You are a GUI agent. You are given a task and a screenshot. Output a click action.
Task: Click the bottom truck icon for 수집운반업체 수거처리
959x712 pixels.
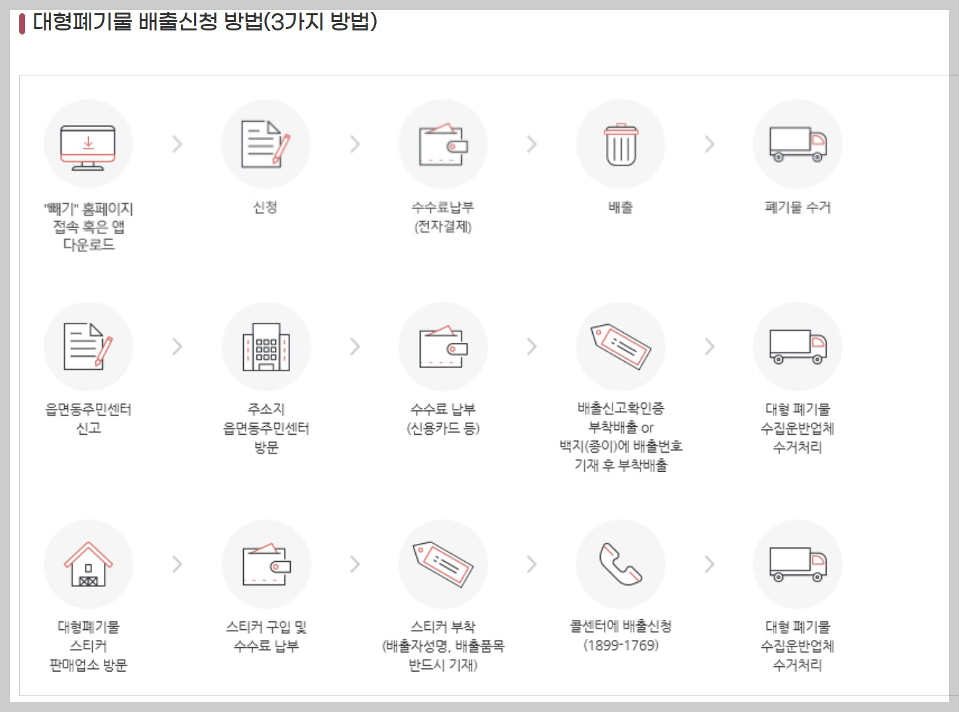(797, 564)
